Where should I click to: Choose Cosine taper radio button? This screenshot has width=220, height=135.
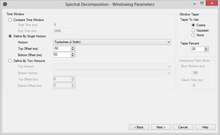193,25
